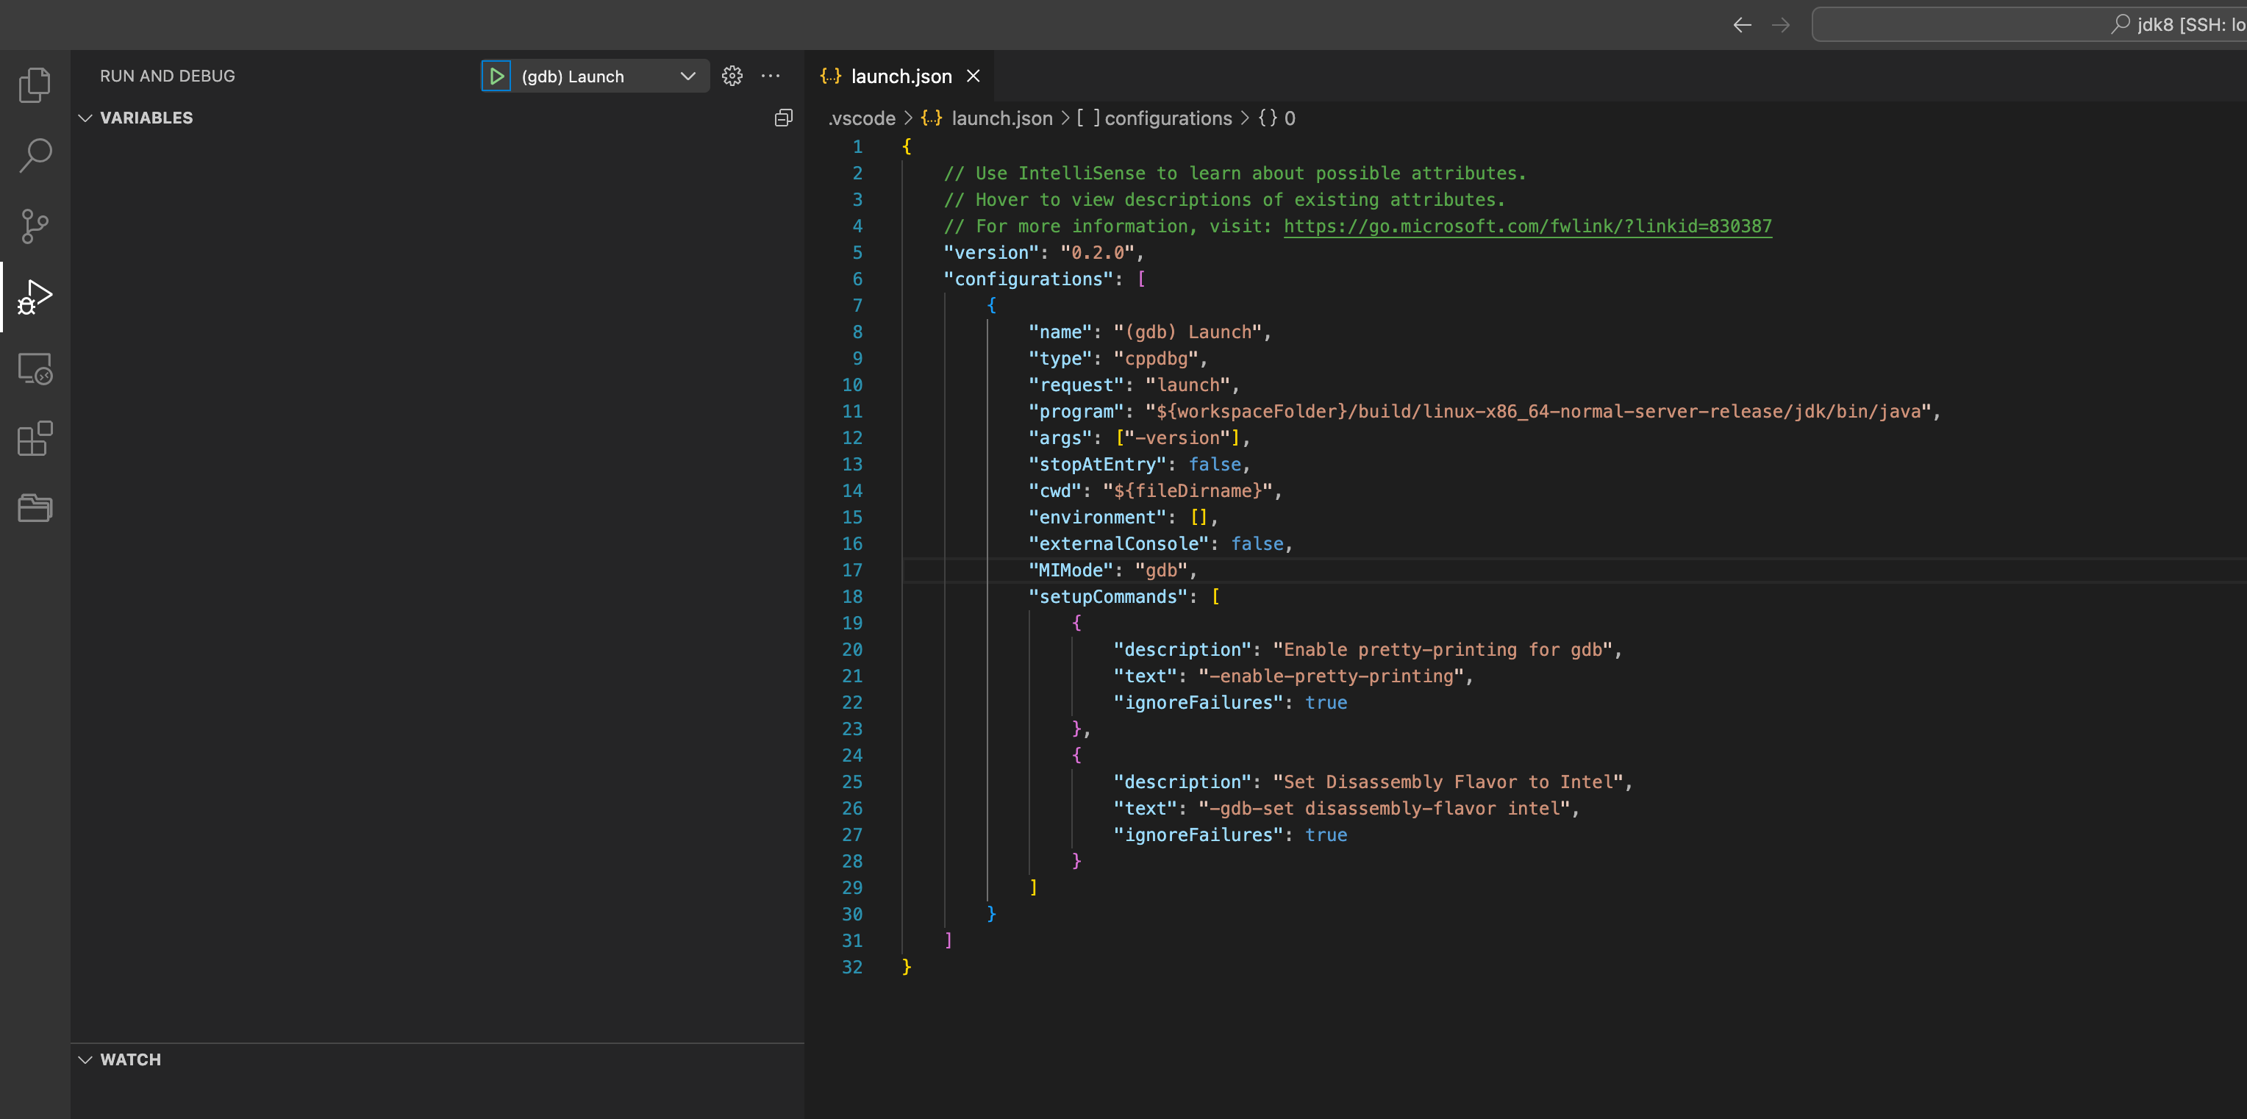Screen dimensions: 2247x1119
Task: Go back with the left arrow
Action: point(1742,25)
